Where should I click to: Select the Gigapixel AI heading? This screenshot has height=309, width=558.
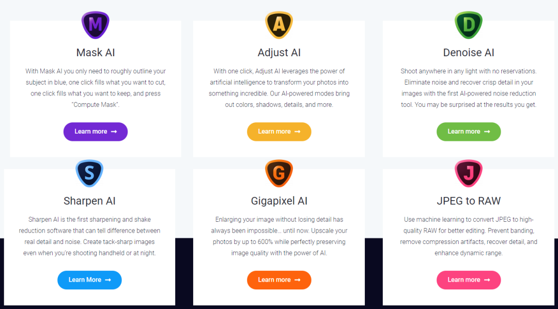coord(279,201)
